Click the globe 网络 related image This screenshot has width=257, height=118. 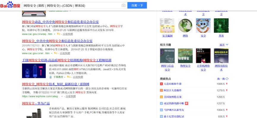185,25
